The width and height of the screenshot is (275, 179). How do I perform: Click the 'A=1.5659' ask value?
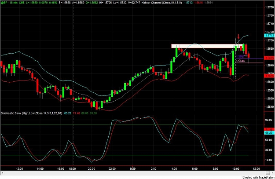pos(78,3)
